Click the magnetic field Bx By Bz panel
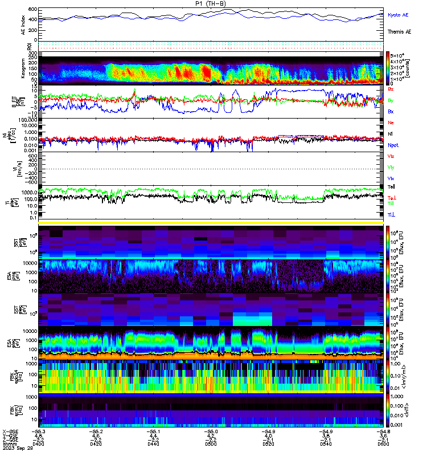The width and height of the screenshot is (427, 456). coord(211,102)
